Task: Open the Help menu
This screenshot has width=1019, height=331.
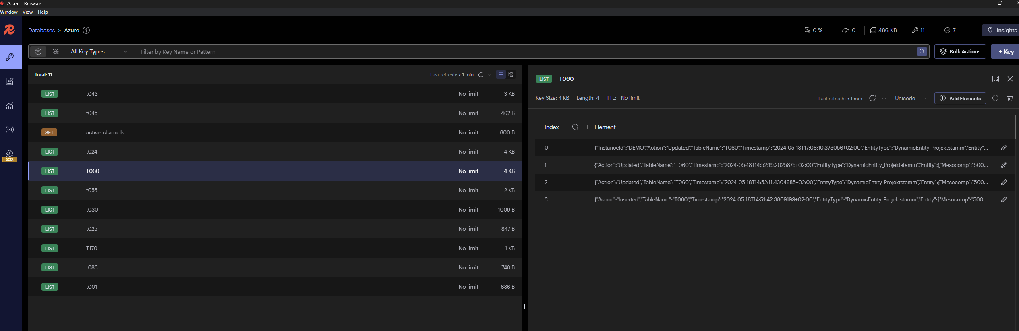Action: (x=43, y=12)
